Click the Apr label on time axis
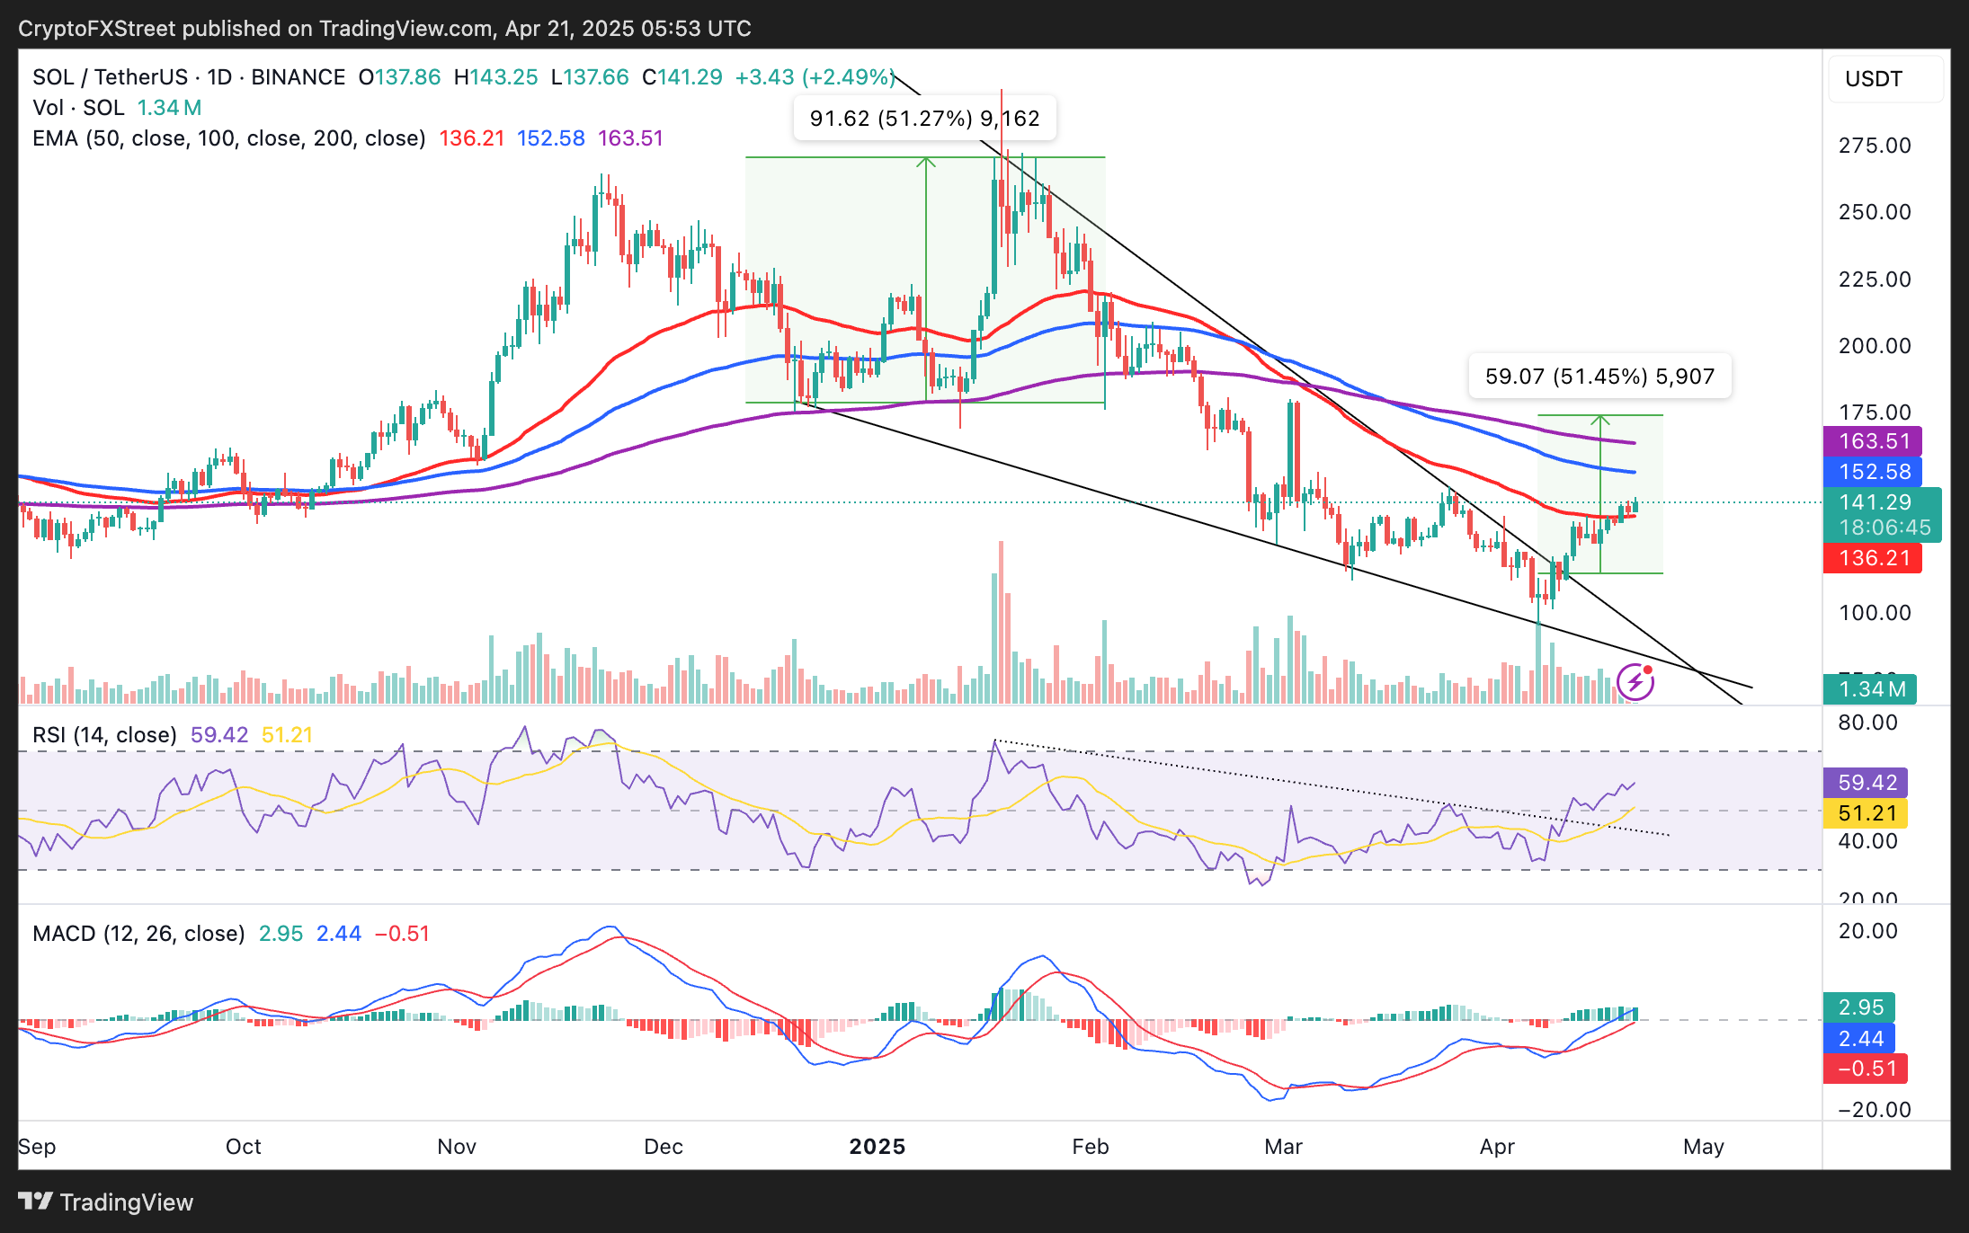 point(1497,1147)
